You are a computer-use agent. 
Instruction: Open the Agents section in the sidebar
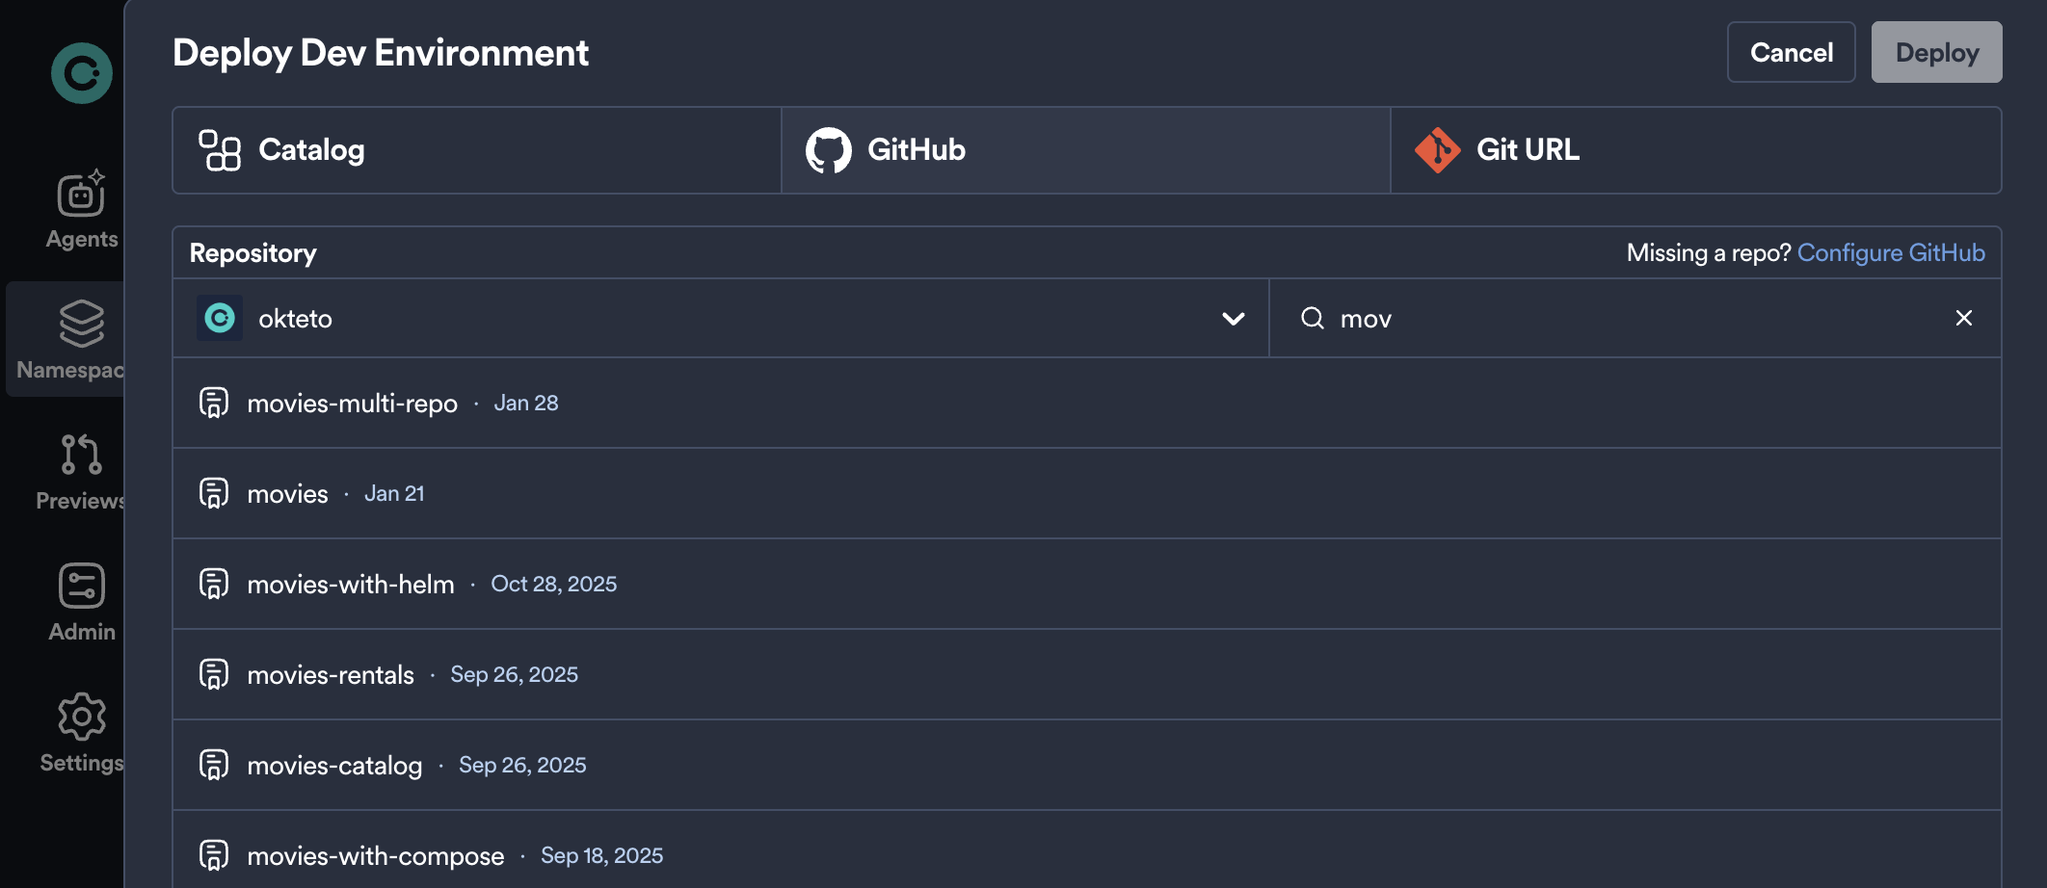click(x=81, y=195)
